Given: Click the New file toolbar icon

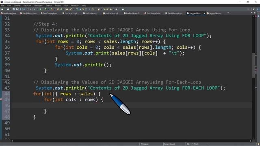Looking at the screenshot, I should [x=2, y=9].
